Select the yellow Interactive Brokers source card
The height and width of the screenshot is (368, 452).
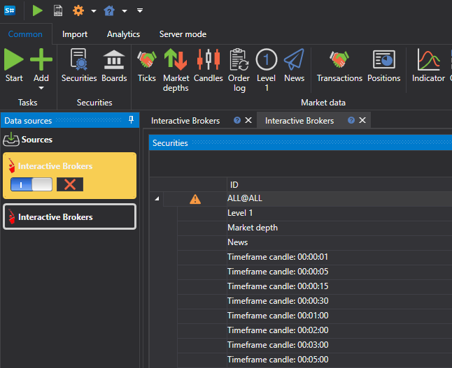(x=69, y=175)
